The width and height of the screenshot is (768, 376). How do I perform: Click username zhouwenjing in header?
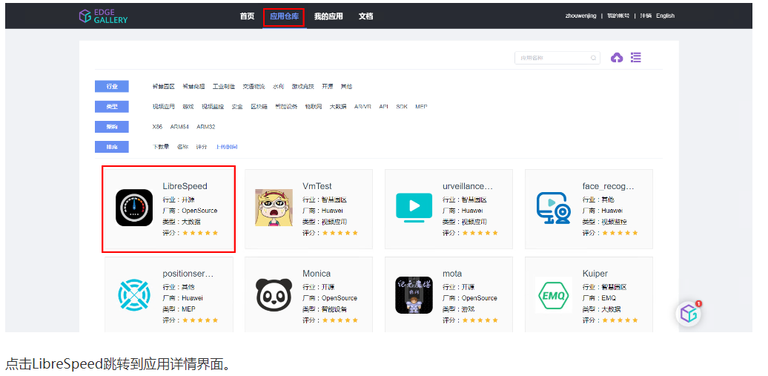[580, 16]
